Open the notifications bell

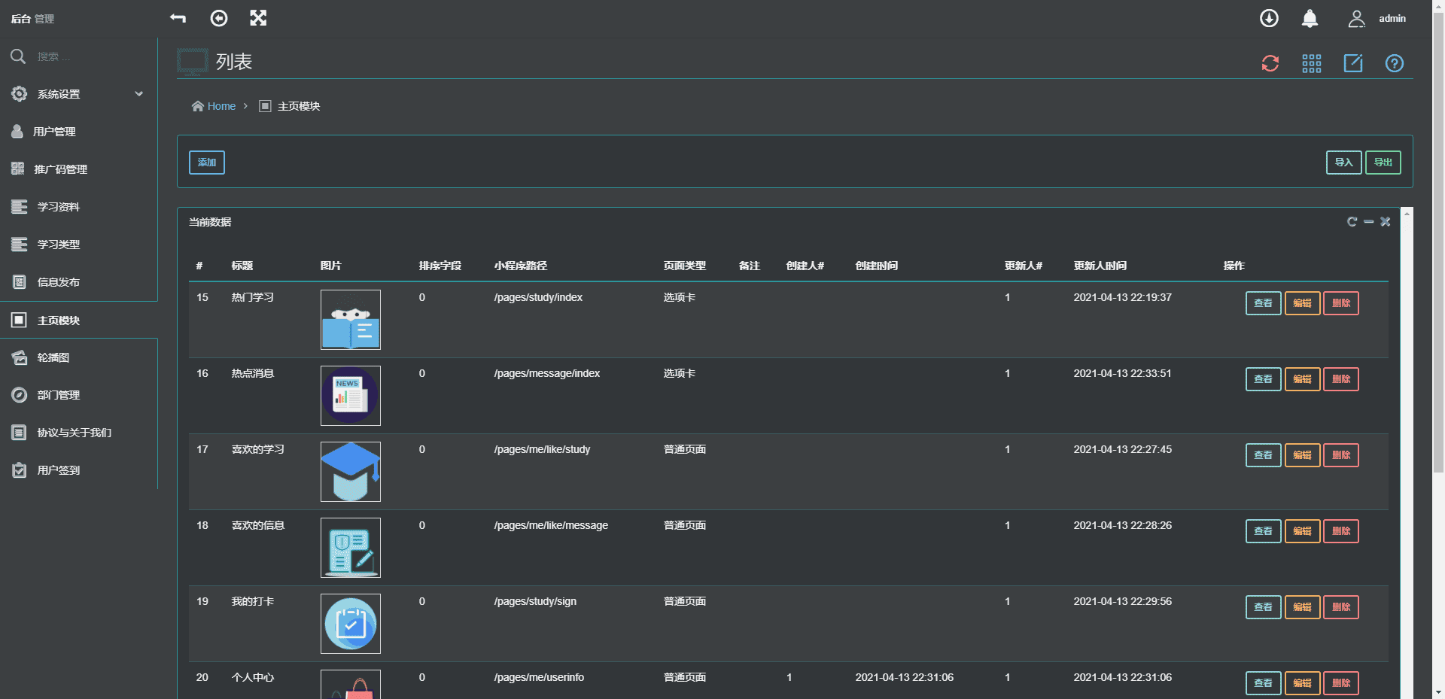(x=1310, y=19)
